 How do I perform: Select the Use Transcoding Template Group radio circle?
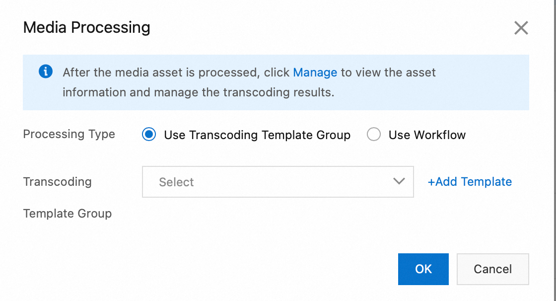point(149,135)
